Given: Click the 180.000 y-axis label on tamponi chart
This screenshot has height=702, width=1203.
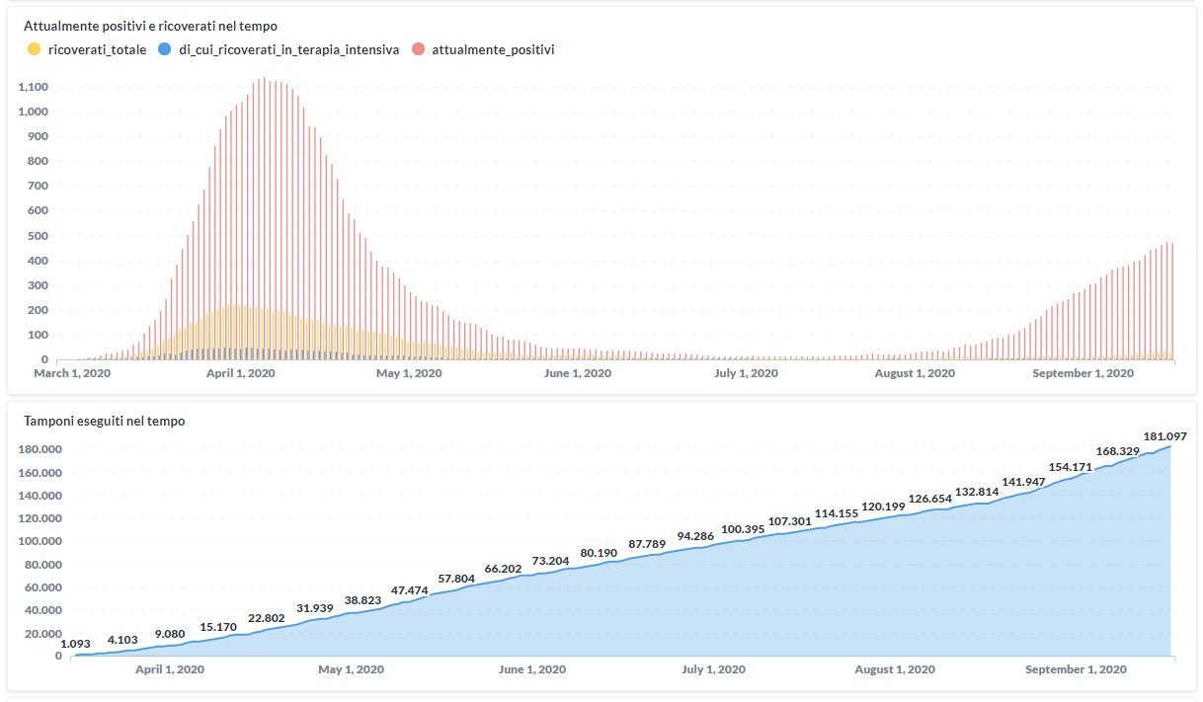Looking at the screenshot, I should [x=40, y=449].
